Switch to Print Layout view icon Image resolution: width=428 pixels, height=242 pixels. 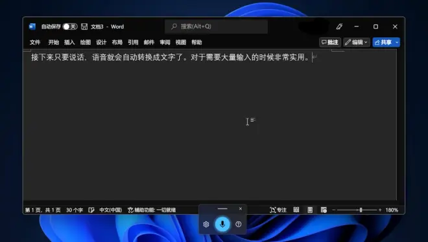(x=310, y=210)
